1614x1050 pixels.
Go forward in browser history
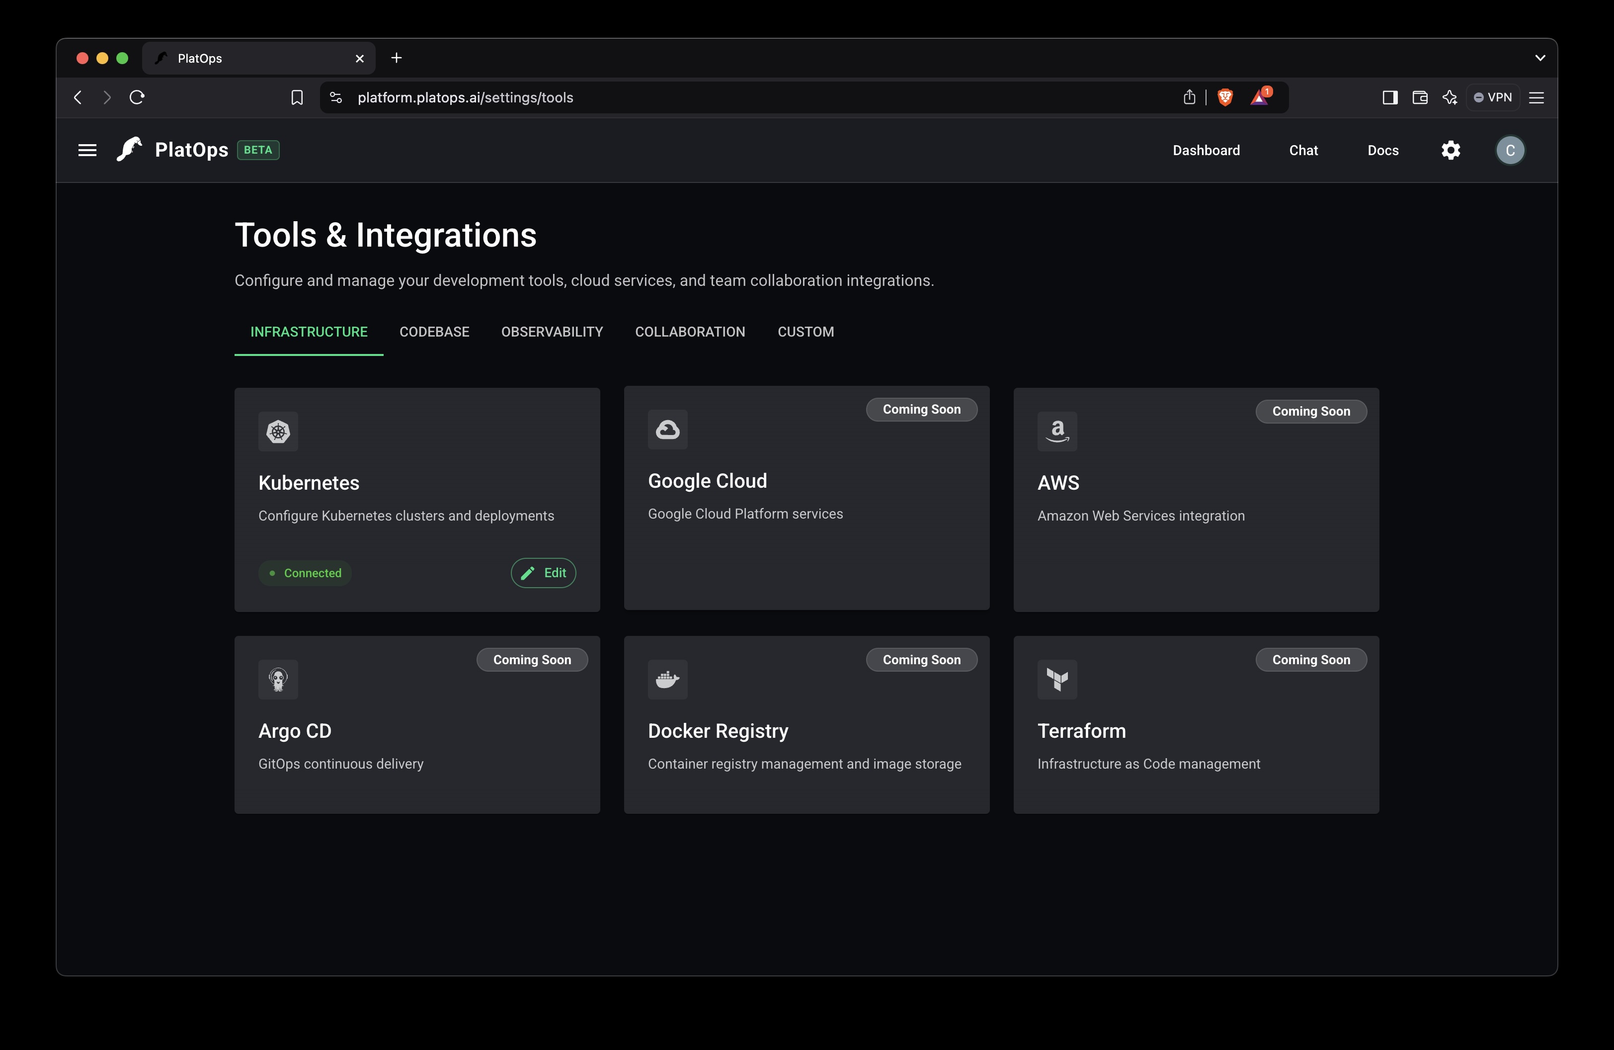point(106,97)
